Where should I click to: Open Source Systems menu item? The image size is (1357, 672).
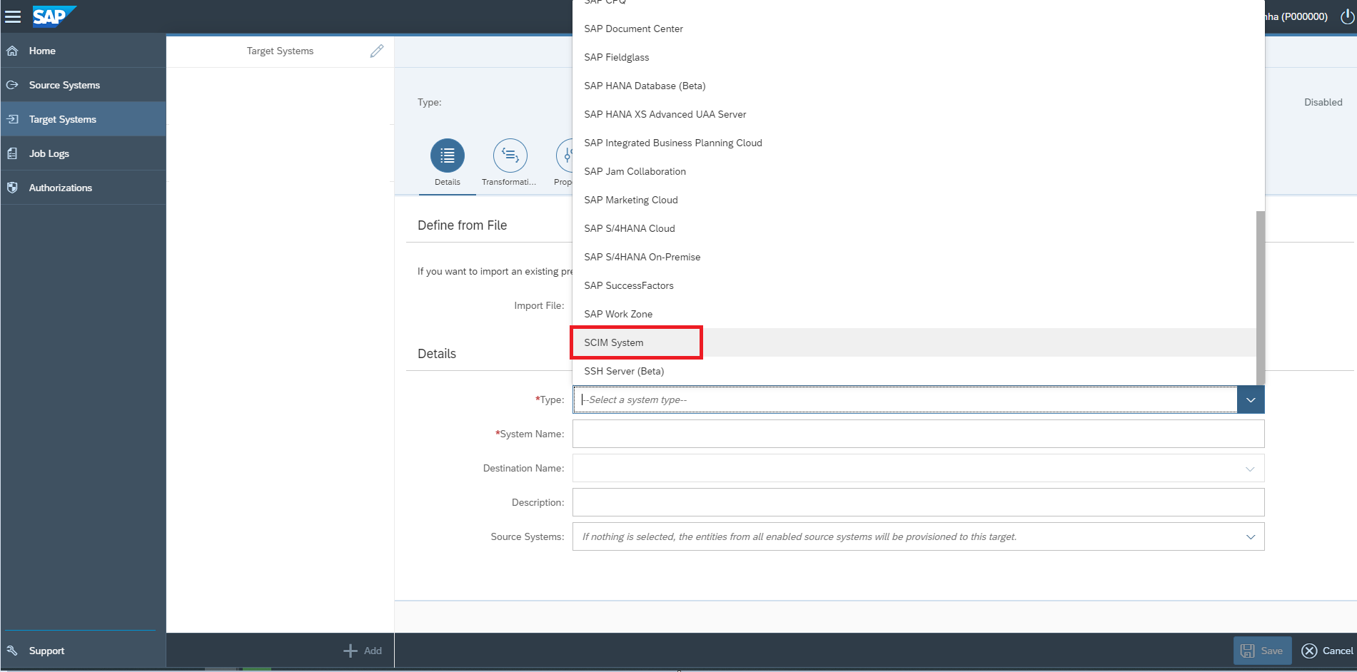[83, 85]
